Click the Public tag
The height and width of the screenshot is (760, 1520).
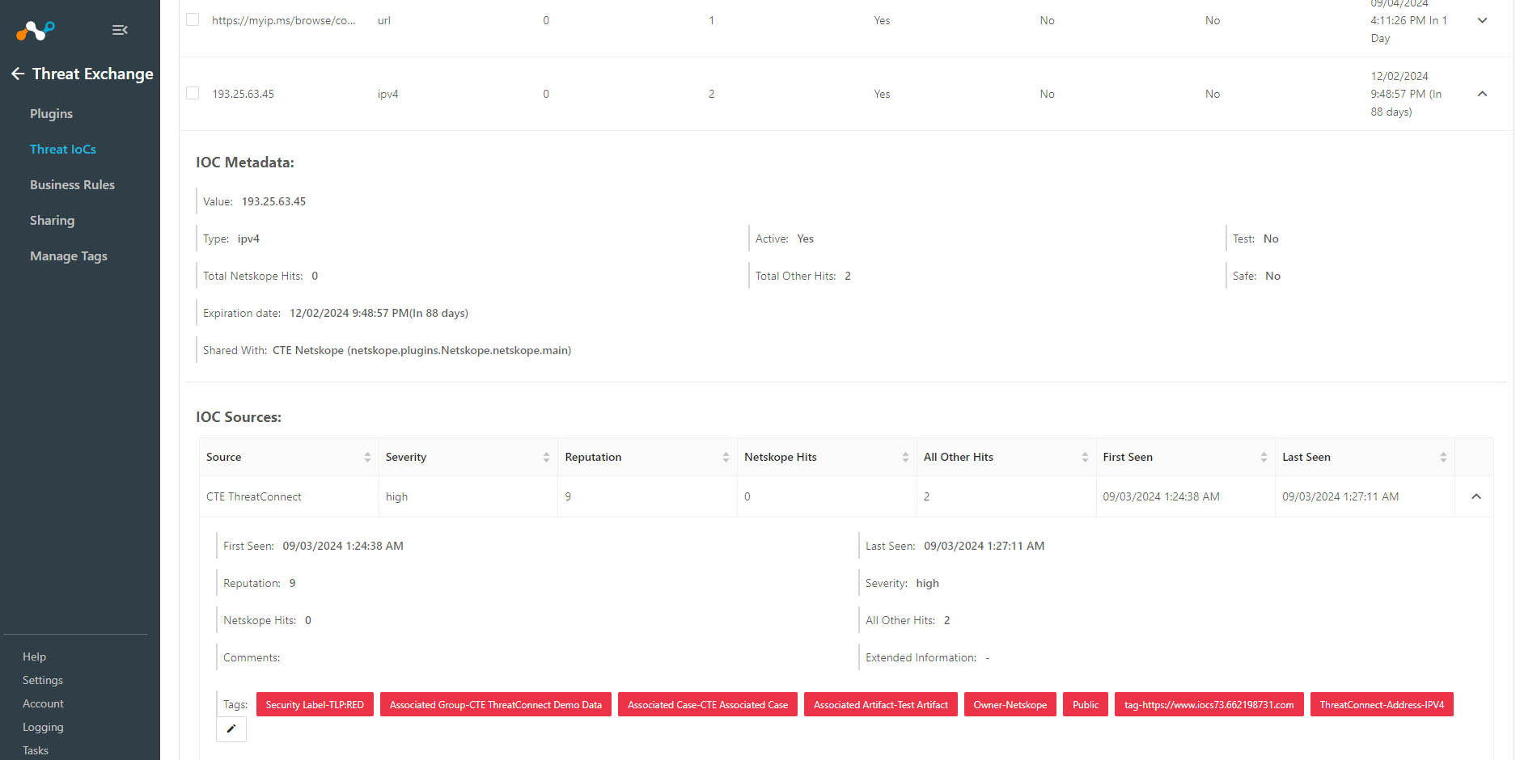click(1086, 704)
